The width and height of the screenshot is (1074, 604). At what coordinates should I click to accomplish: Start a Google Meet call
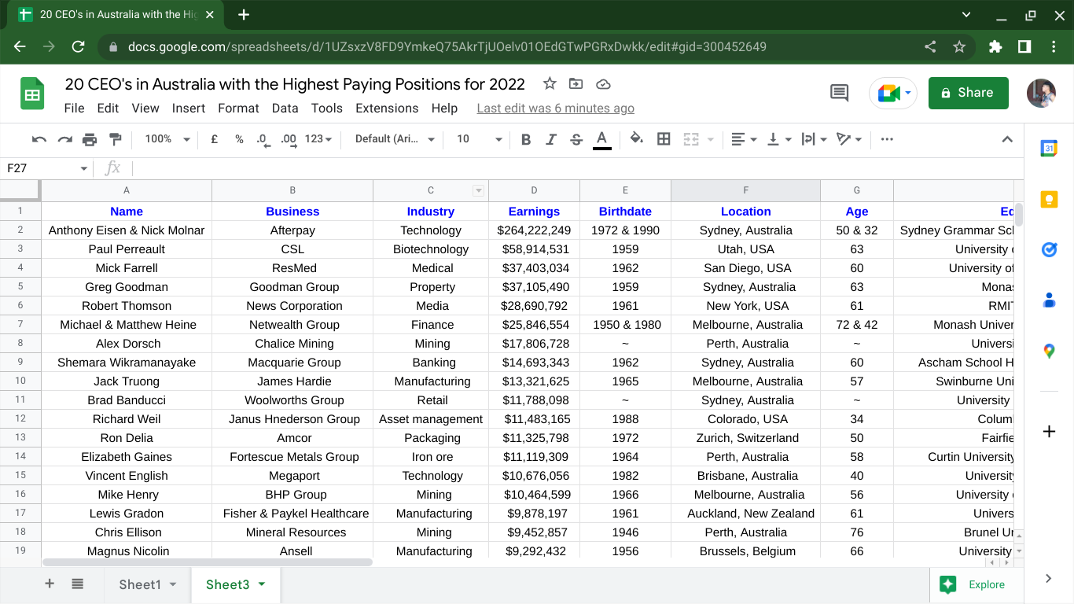point(893,93)
